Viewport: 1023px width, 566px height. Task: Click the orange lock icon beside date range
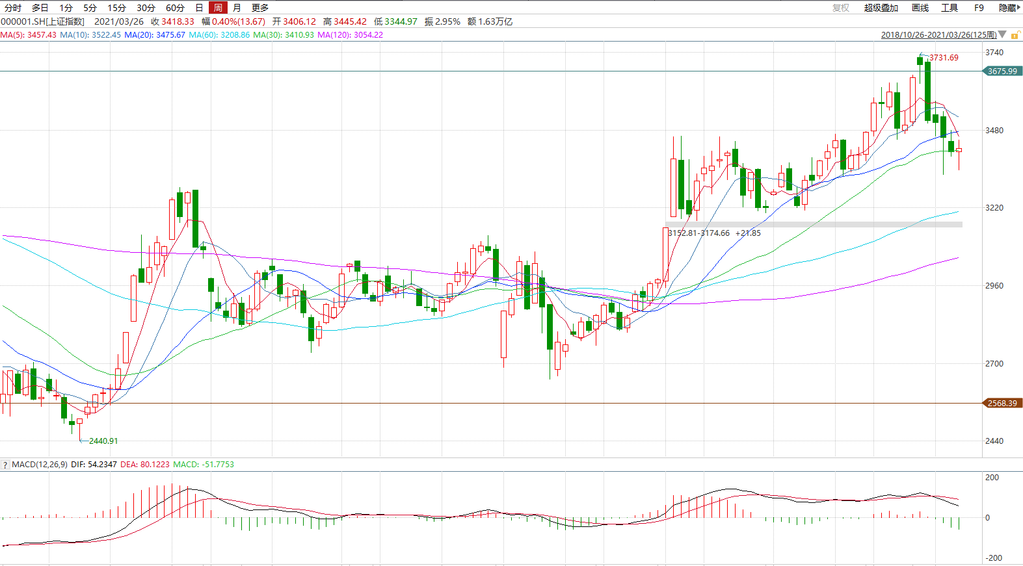pyautogui.click(x=1015, y=35)
